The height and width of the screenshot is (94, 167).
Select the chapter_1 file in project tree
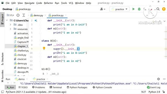pyautogui.click(x=21, y=46)
